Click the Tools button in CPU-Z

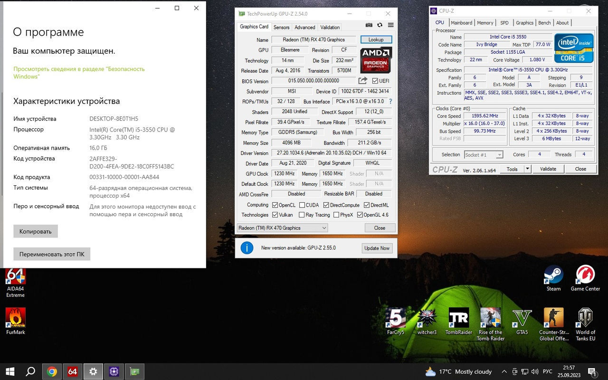512,169
